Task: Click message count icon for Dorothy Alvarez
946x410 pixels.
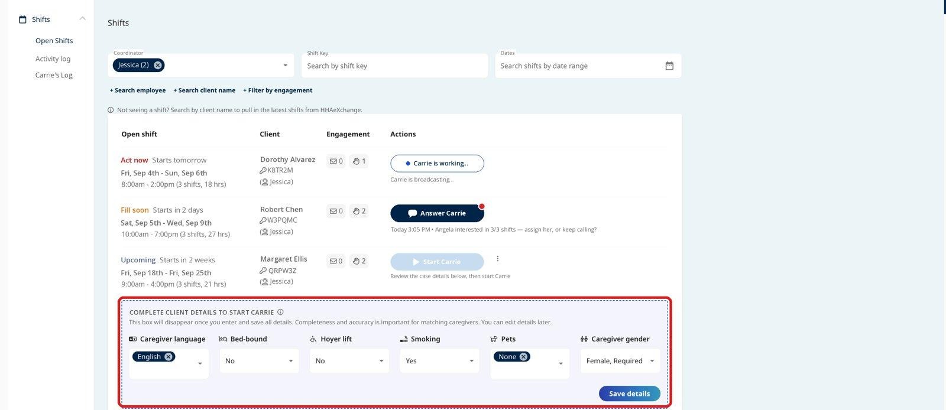Action: (336, 161)
